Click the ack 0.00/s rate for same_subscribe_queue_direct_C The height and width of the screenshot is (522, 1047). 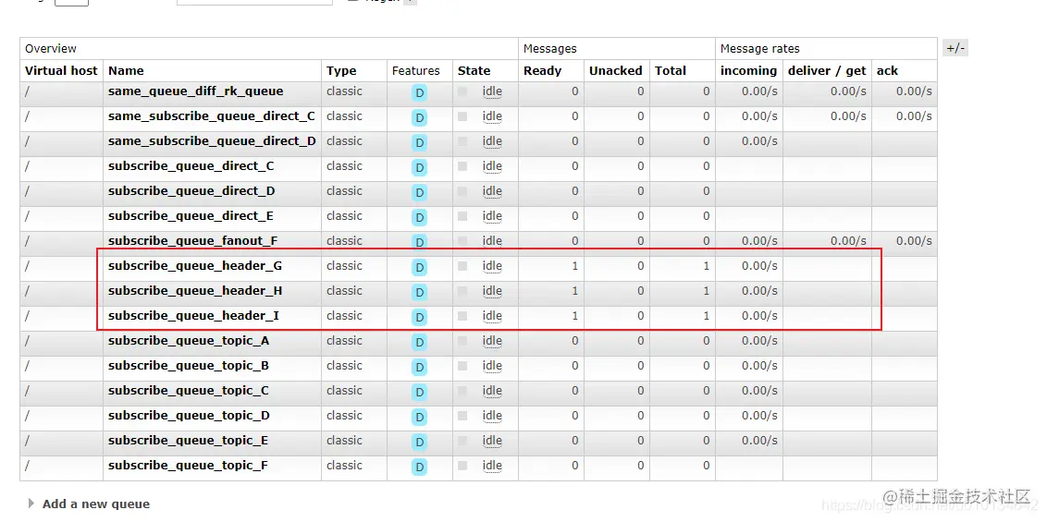pos(914,116)
